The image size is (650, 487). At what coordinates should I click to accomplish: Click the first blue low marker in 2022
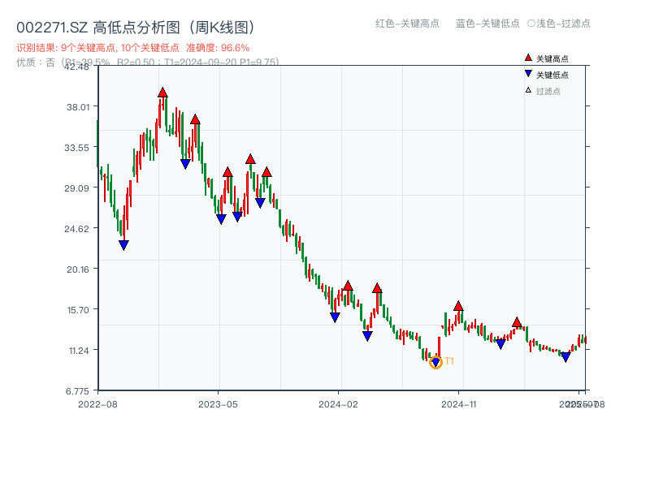[123, 243]
